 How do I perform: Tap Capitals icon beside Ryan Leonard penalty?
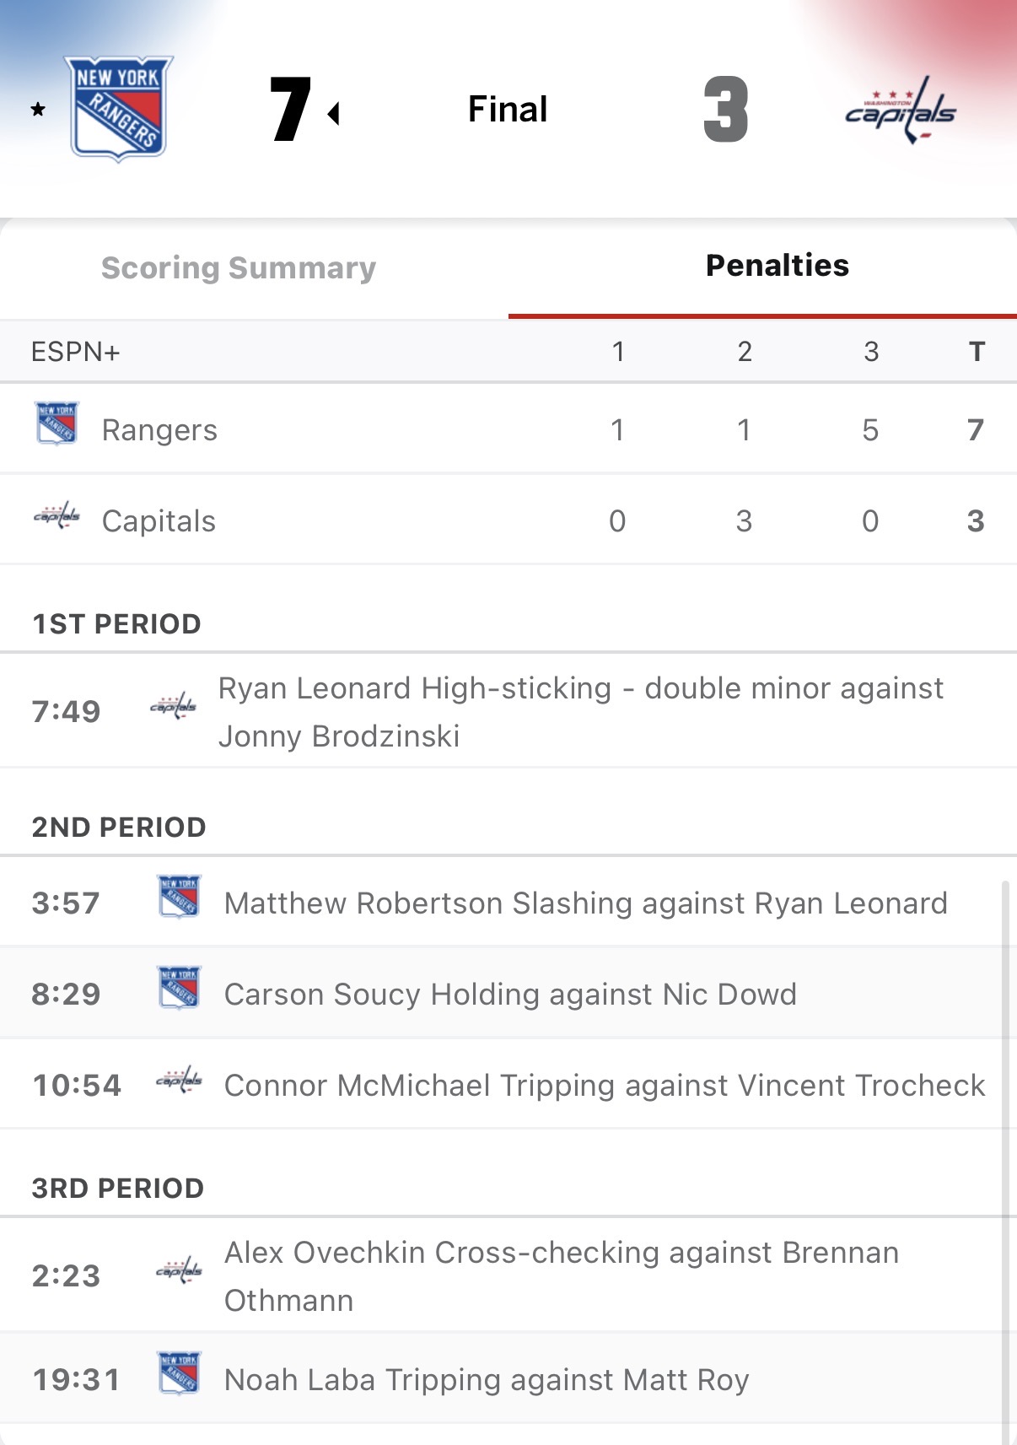coord(173,706)
